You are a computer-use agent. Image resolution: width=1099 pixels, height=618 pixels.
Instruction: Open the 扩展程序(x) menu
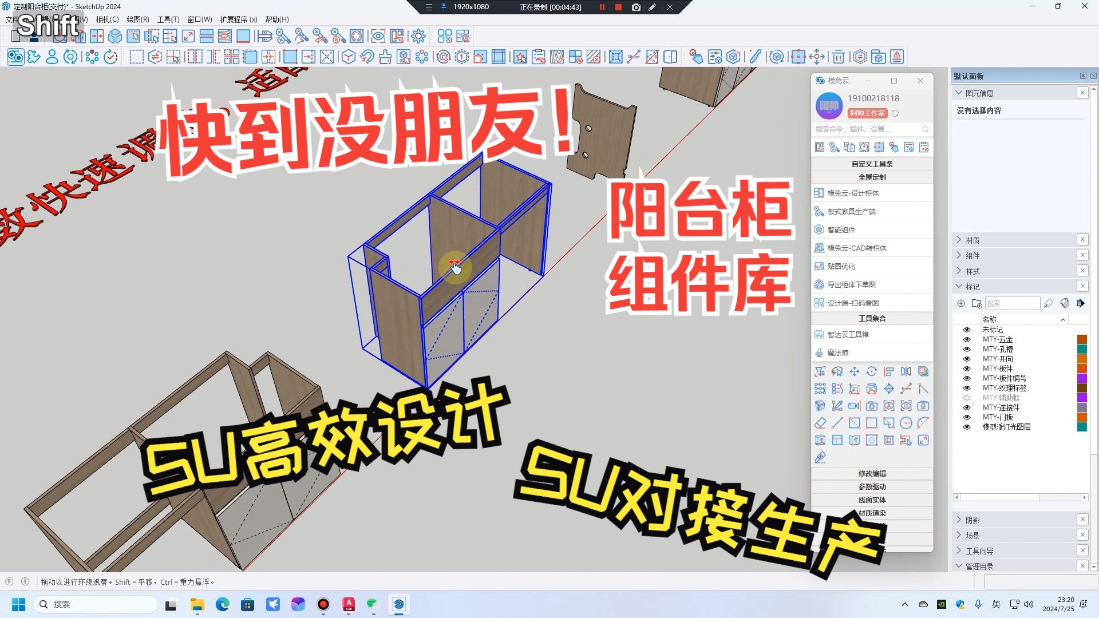coord(239,19)
